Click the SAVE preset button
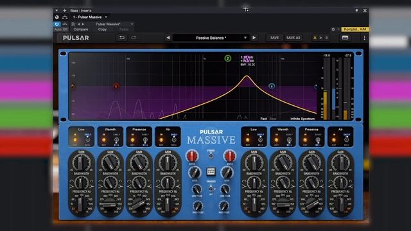This screenshot has height=231, width=411. (x=274, y=38)
